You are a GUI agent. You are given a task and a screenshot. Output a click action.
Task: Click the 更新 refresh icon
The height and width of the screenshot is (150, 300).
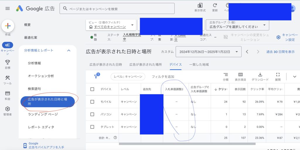click(x=215, y=6)
